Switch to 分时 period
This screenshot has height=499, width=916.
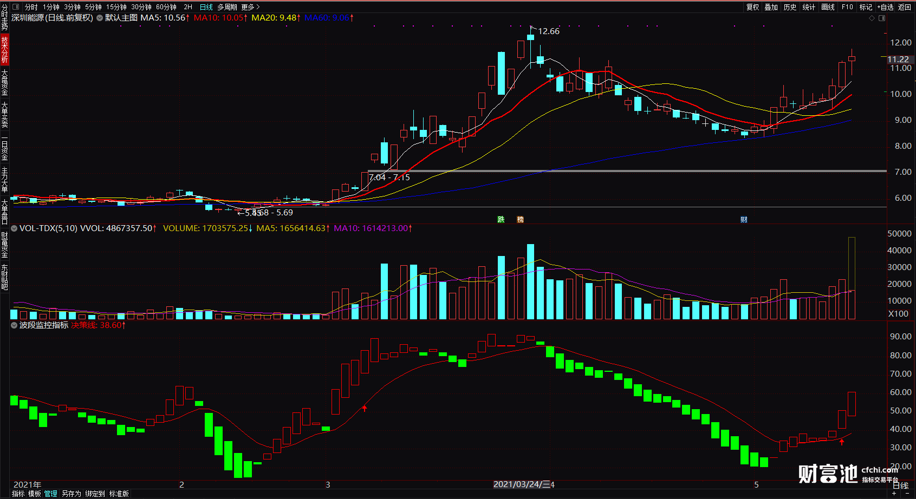31,7
